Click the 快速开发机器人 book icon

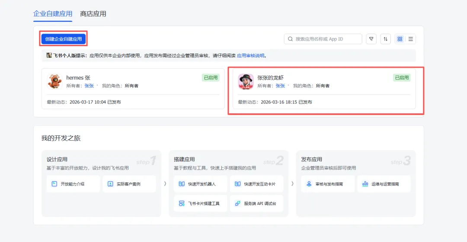(182, 184)
